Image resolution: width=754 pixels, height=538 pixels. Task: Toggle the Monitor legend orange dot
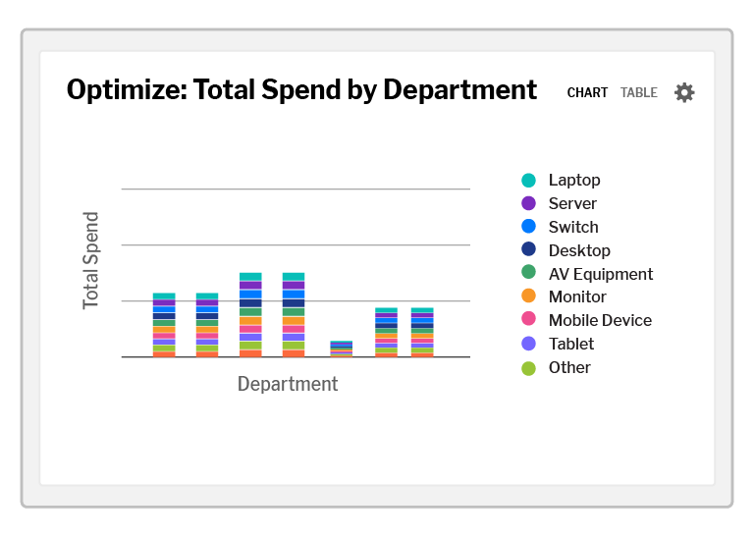pos(528,296)
